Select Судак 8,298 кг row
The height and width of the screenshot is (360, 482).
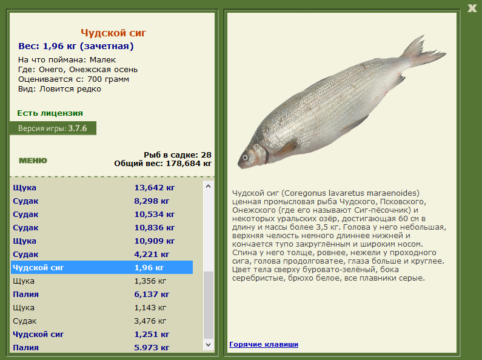pyautogui.click(x=102, y=201)
